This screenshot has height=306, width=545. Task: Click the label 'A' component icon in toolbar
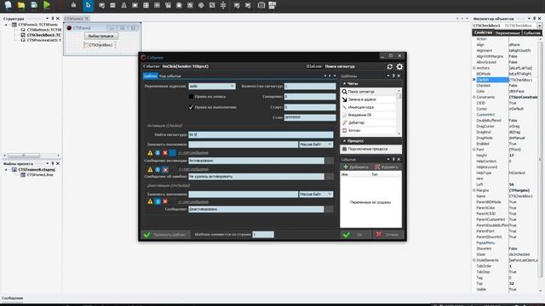click(x=123, y=5)
